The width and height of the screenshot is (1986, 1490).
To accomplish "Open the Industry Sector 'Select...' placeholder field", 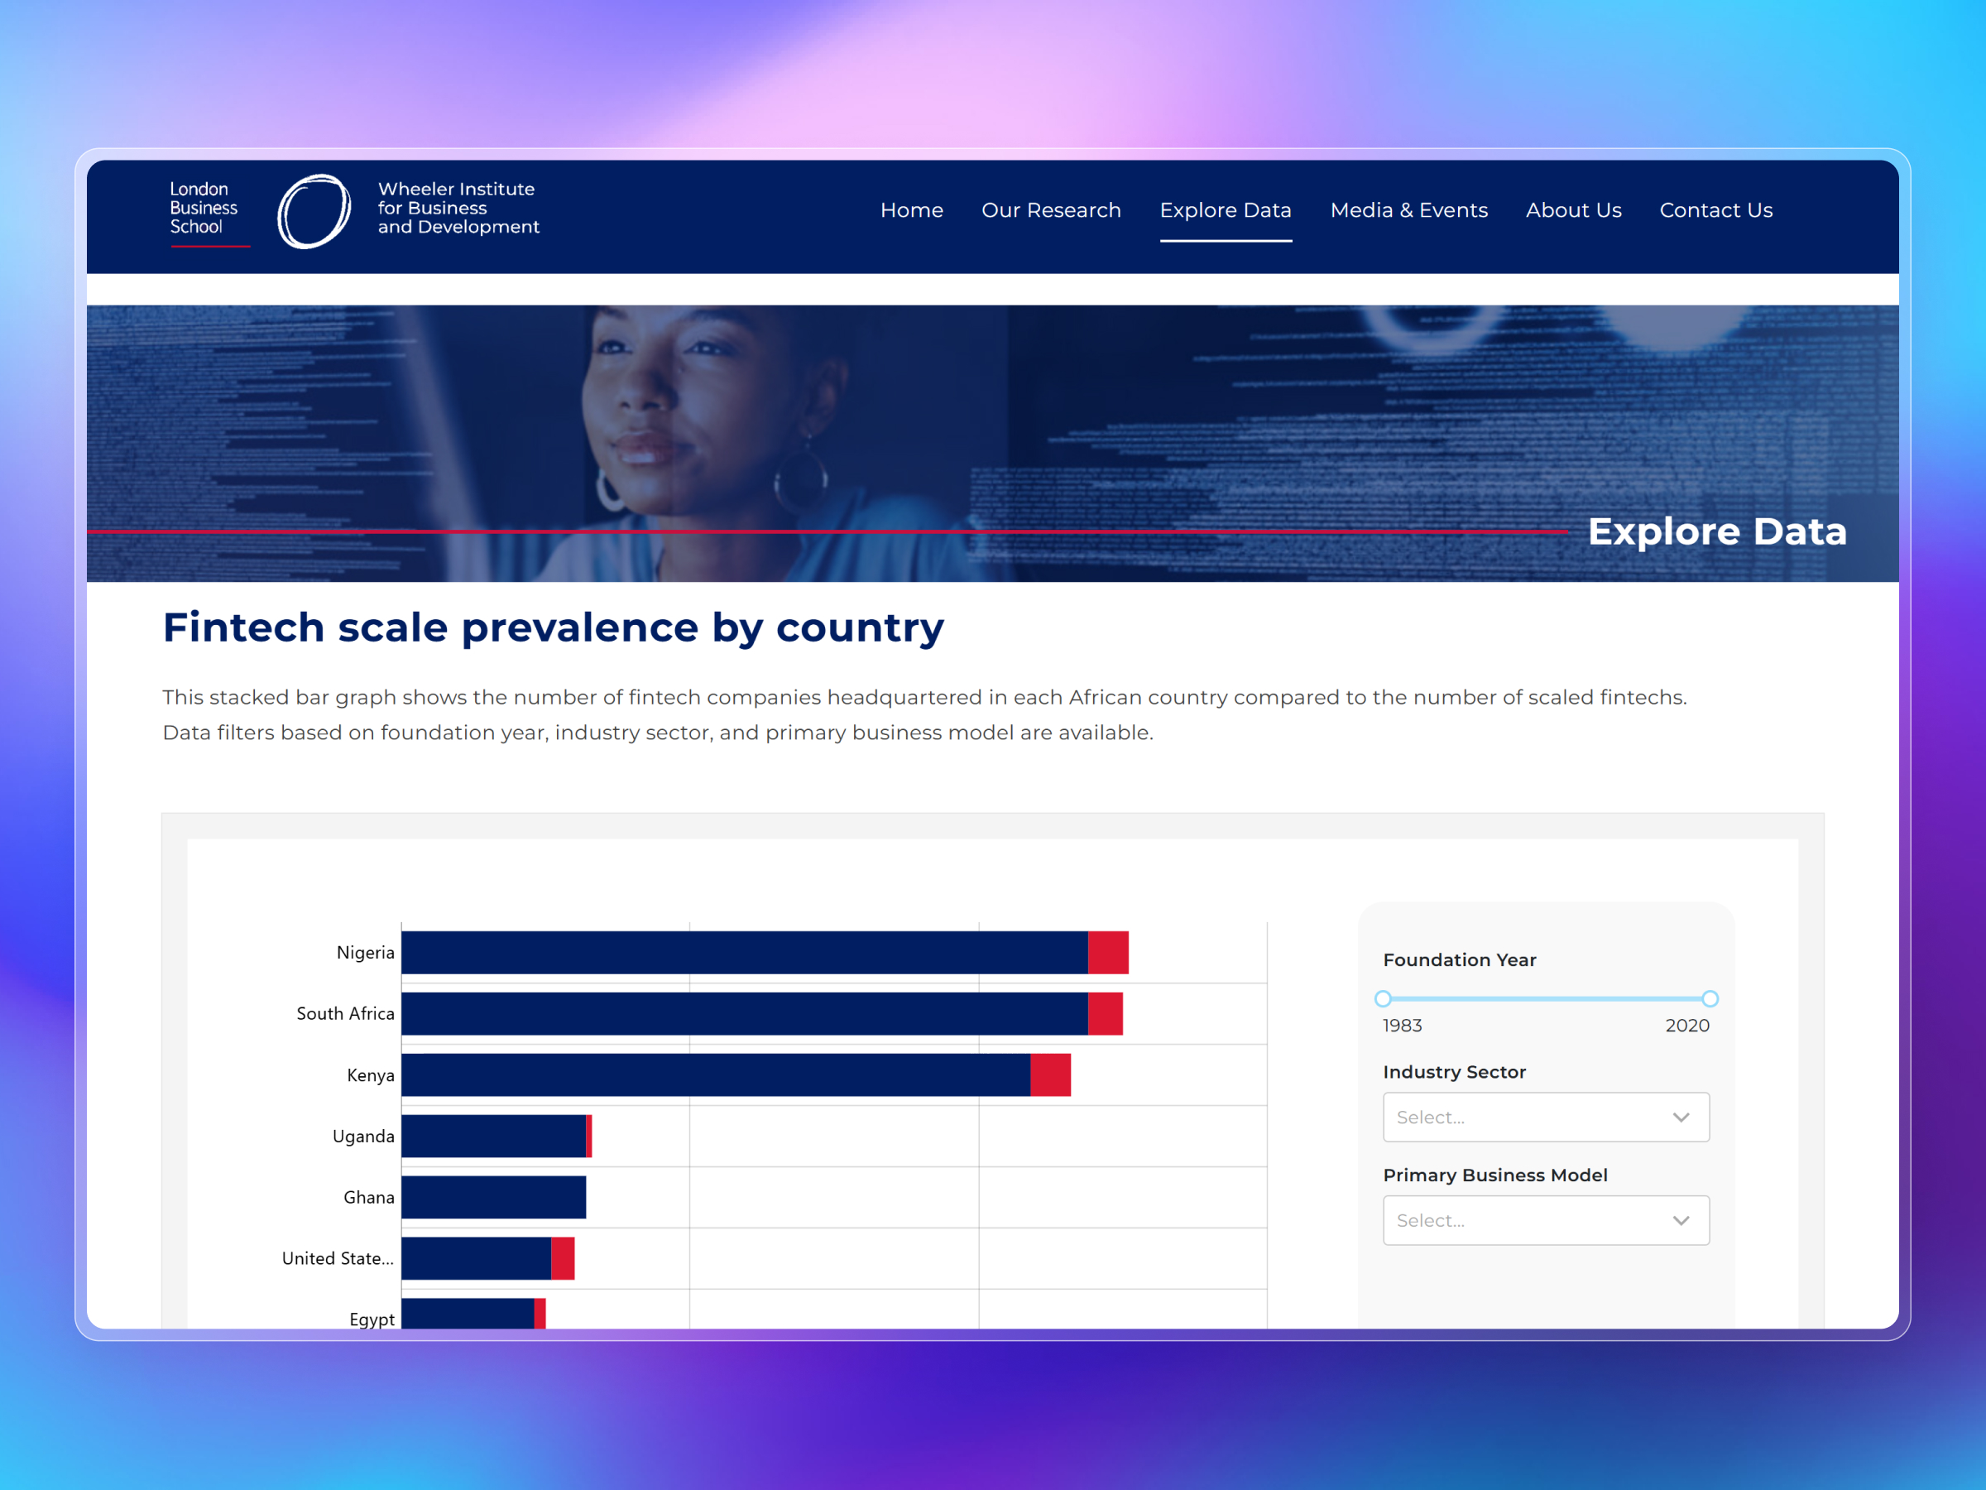I will click(1481, 1117).
